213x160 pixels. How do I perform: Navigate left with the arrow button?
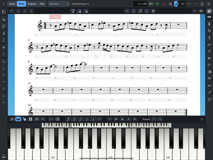coord(12,11)
